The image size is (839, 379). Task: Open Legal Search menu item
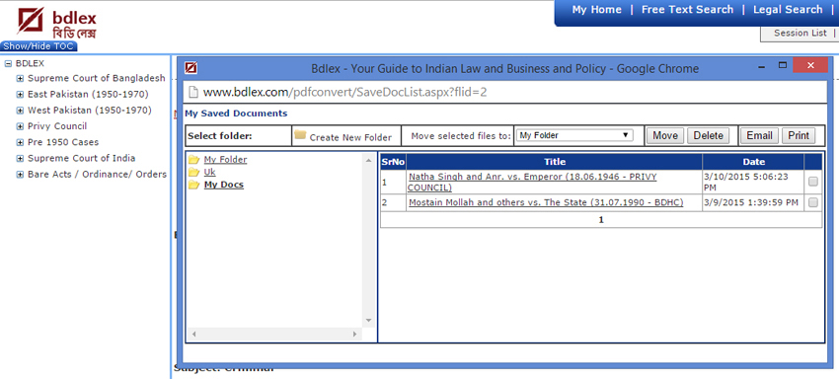788,10
